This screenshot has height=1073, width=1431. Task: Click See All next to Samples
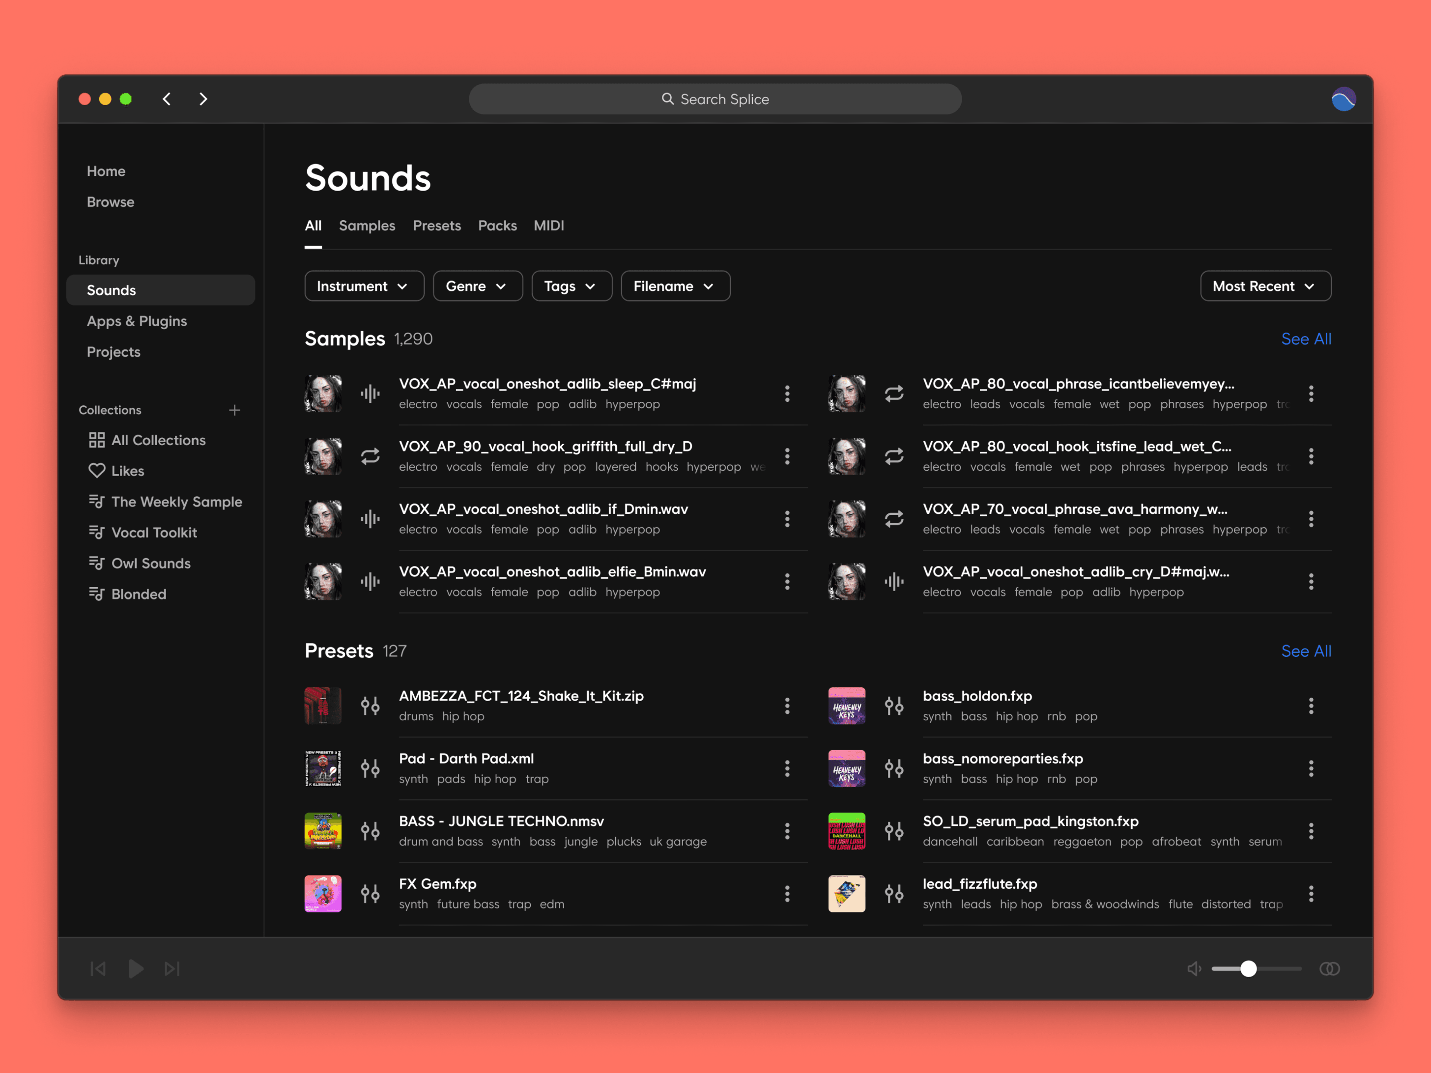(1306, 339)
